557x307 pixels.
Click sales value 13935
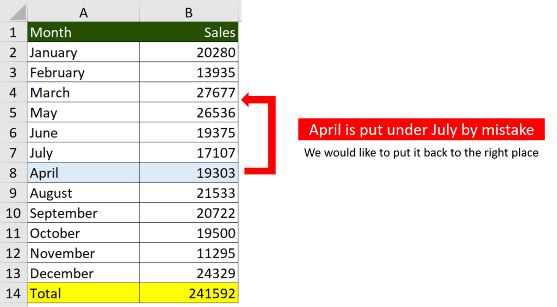[189, 72]
